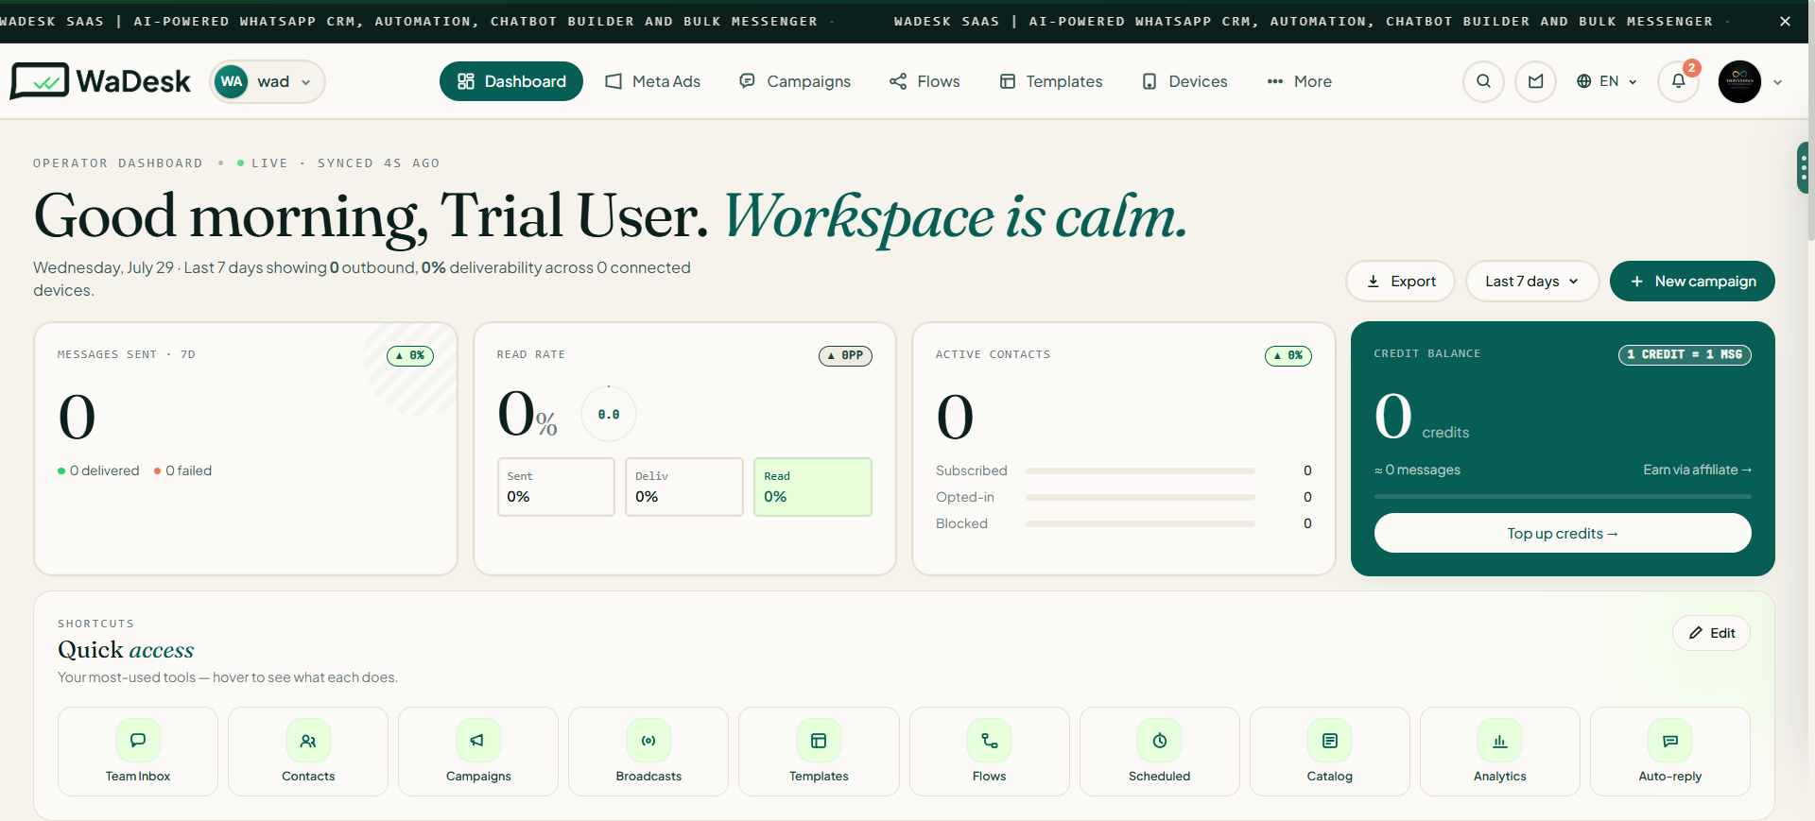This screenshot has height=821, width=1815.
Task: Click the Blocked progress bar
Action: click(x=1140, y=523)
